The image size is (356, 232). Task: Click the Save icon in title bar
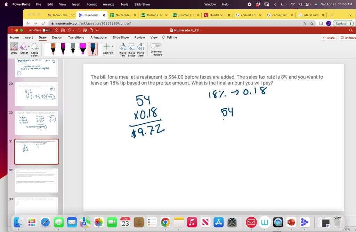coord(63,30)
